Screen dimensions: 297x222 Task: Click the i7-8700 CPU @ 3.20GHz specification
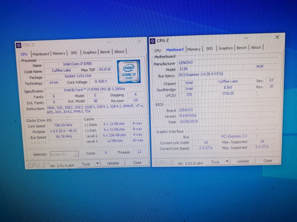click(x=94, y=90)
